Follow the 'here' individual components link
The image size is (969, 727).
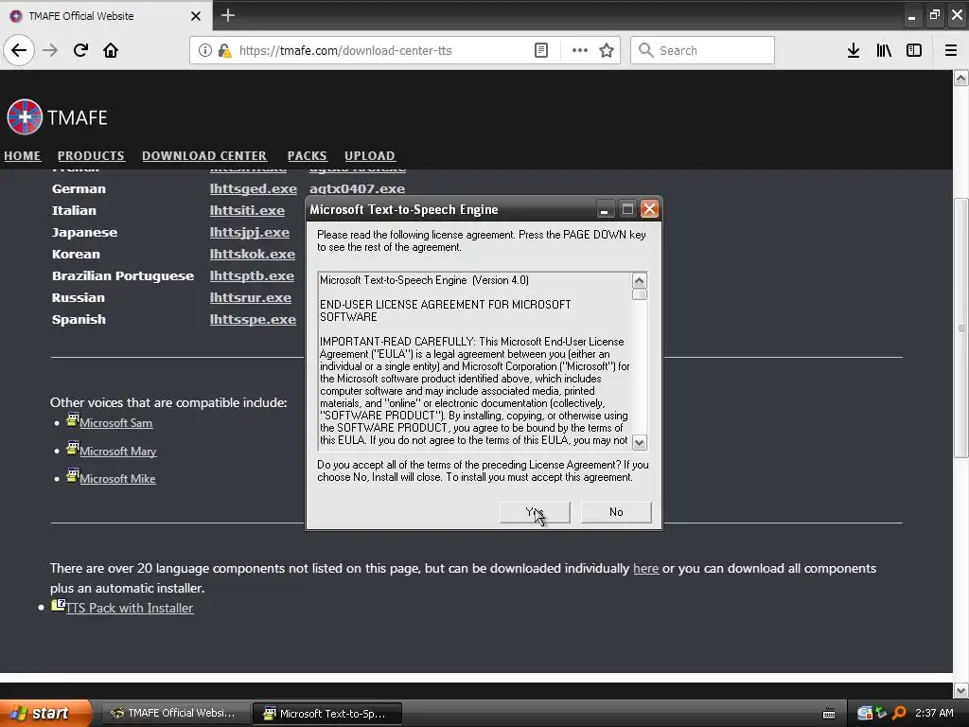(x=645, y=568)
